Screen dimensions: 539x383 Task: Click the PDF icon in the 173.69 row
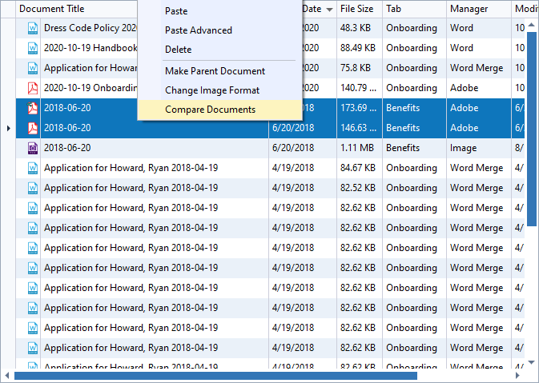[x=33, y=108]
